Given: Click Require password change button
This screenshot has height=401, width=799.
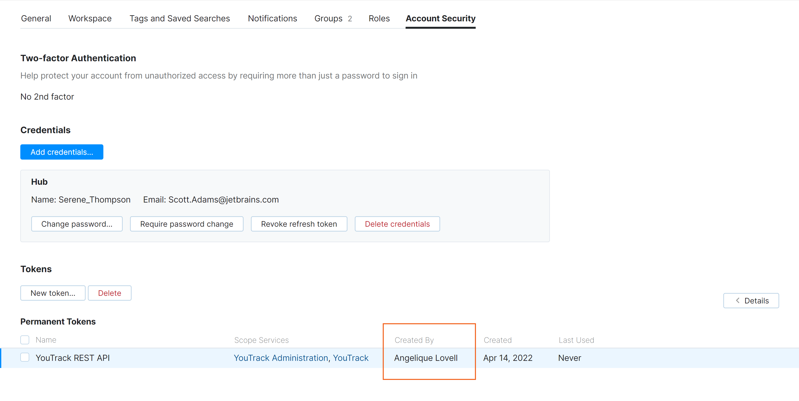Looking at the screenshot, I should click(186, 224).
